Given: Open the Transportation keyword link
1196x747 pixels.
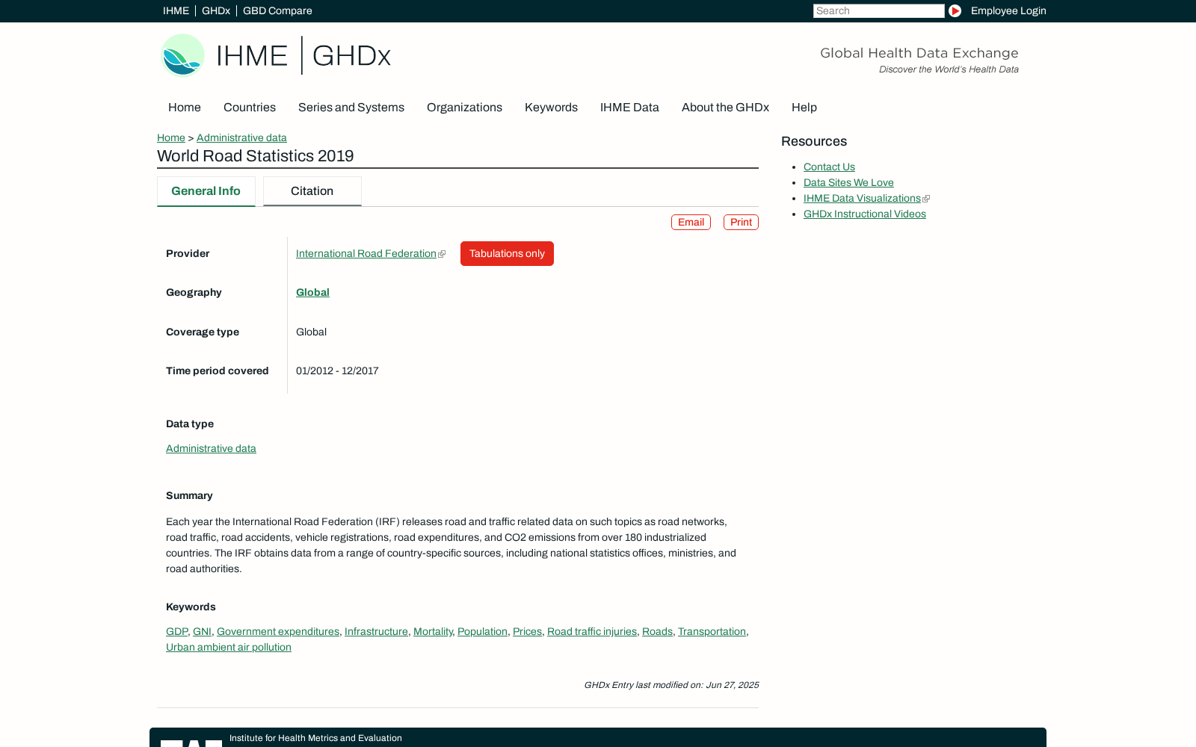Looking at the screenshot, I should (x=712, y=631).
